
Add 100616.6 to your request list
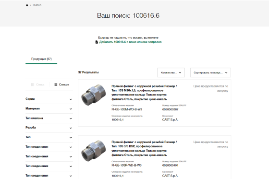pos(130,42)
